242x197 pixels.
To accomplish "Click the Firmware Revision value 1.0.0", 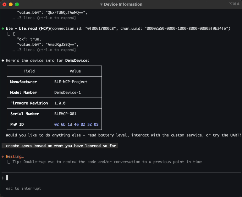I will (60, 103).
